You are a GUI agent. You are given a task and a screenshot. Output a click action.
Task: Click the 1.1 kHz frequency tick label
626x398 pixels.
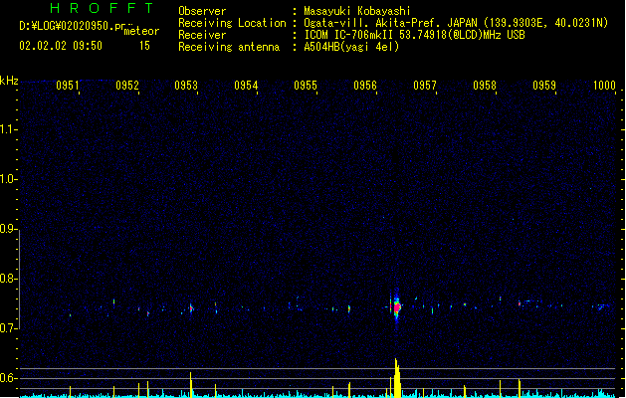(8, 129)
